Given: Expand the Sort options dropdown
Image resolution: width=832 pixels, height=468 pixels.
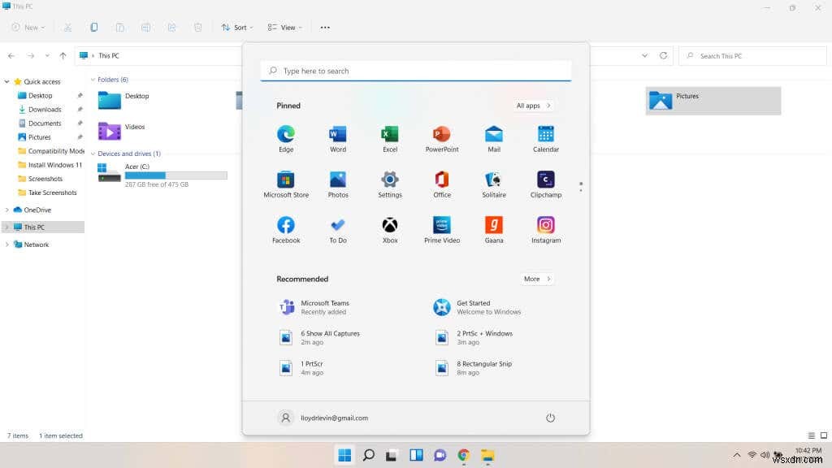Looking at the screenshot, I should click(236, 27).
